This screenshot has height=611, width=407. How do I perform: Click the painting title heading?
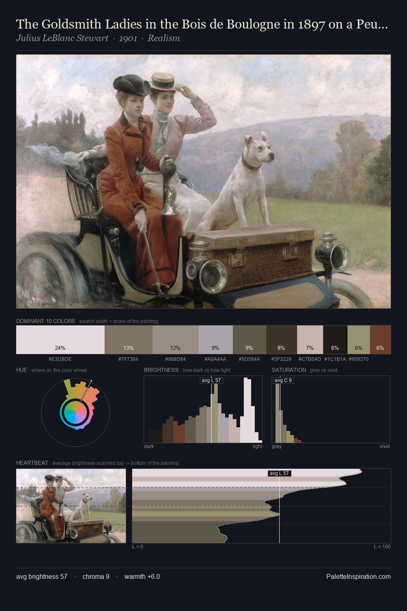[x=202, y=24]
